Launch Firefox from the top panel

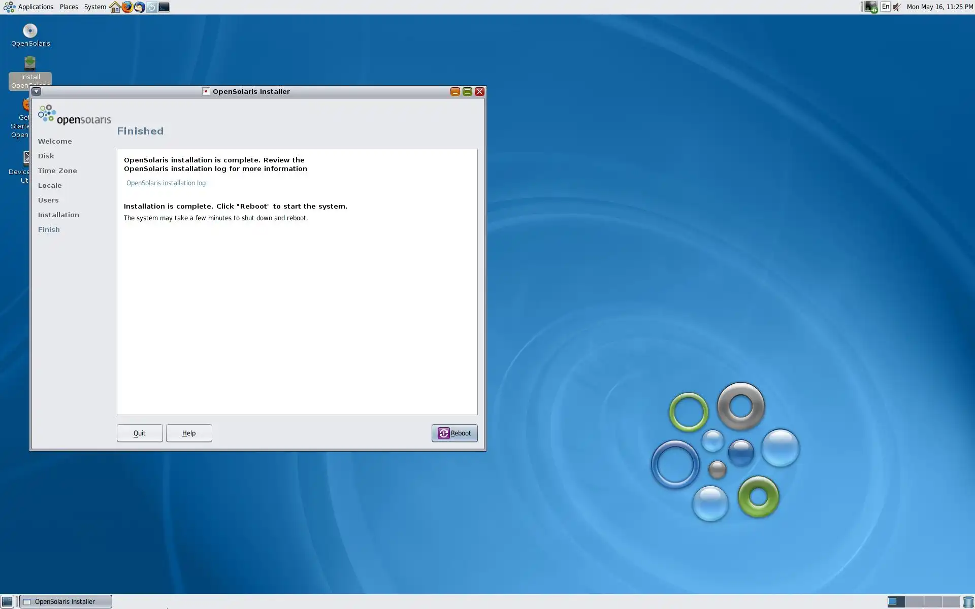click(127, 7)
